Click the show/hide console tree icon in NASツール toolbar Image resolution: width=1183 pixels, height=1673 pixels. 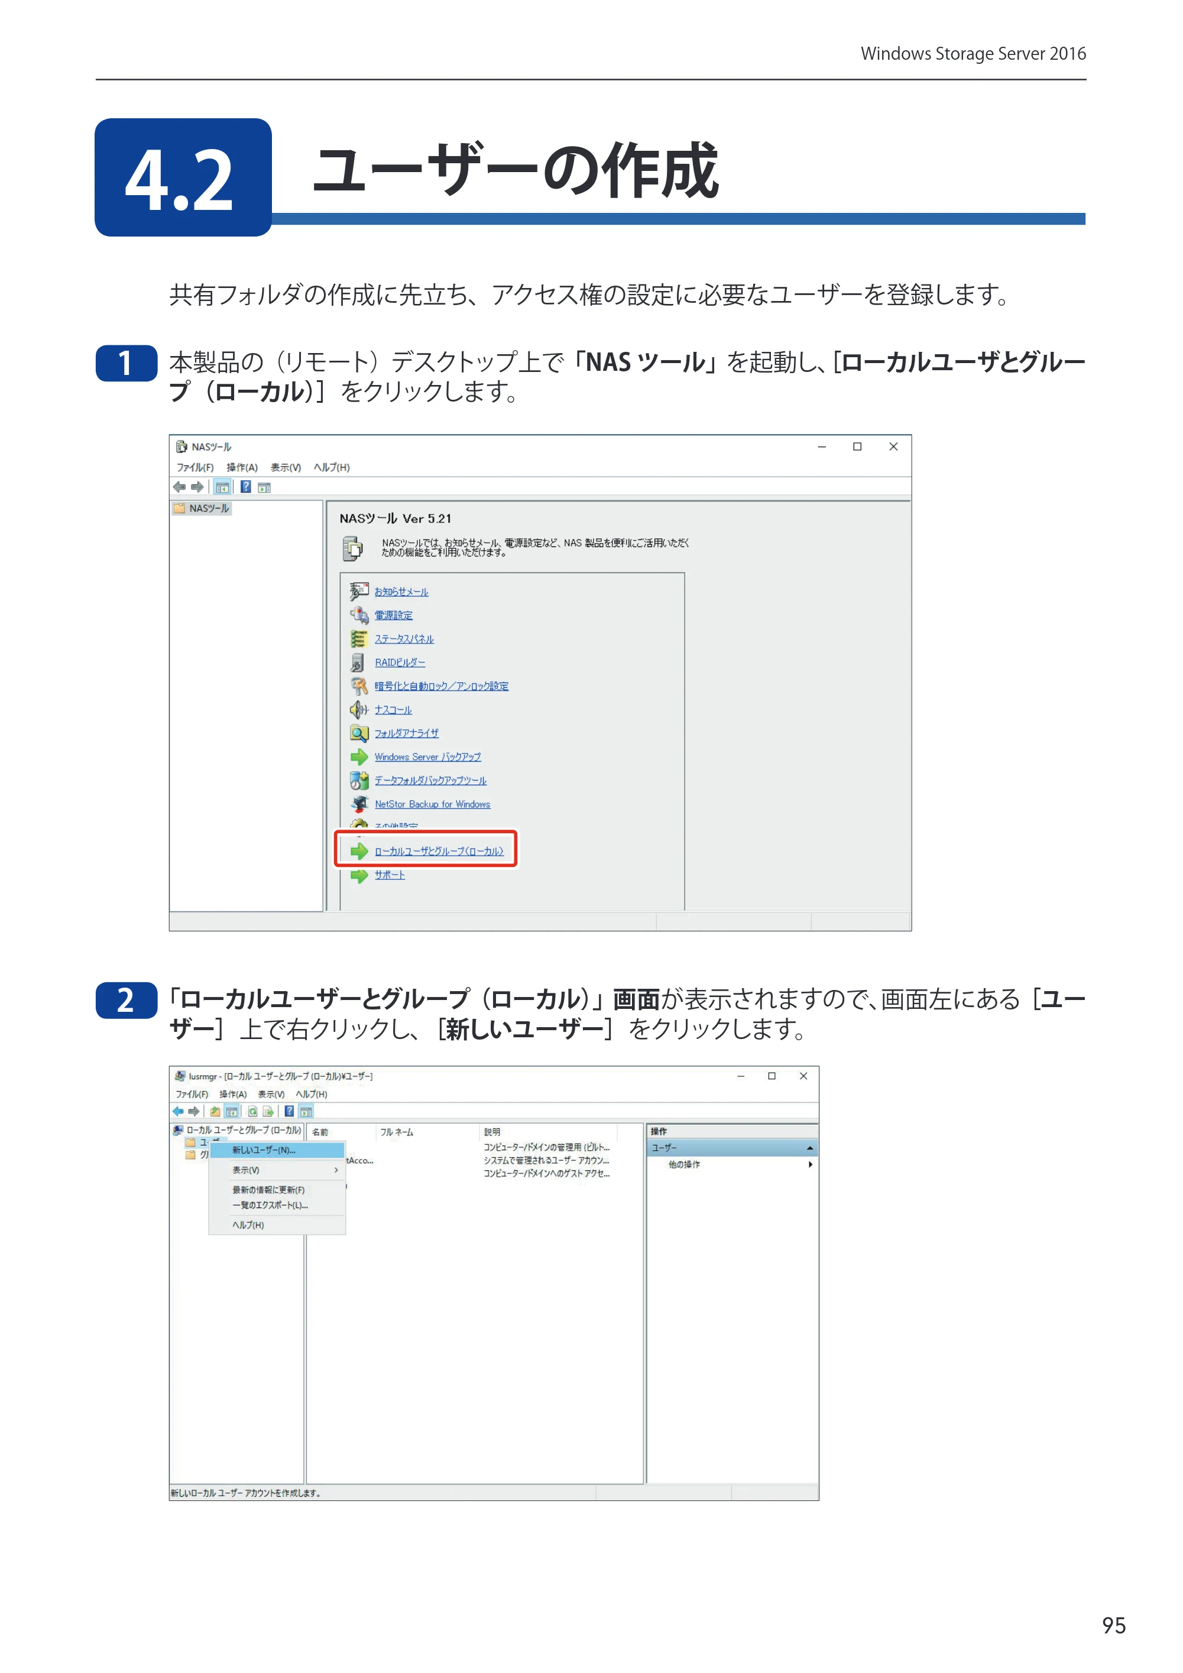223,487
